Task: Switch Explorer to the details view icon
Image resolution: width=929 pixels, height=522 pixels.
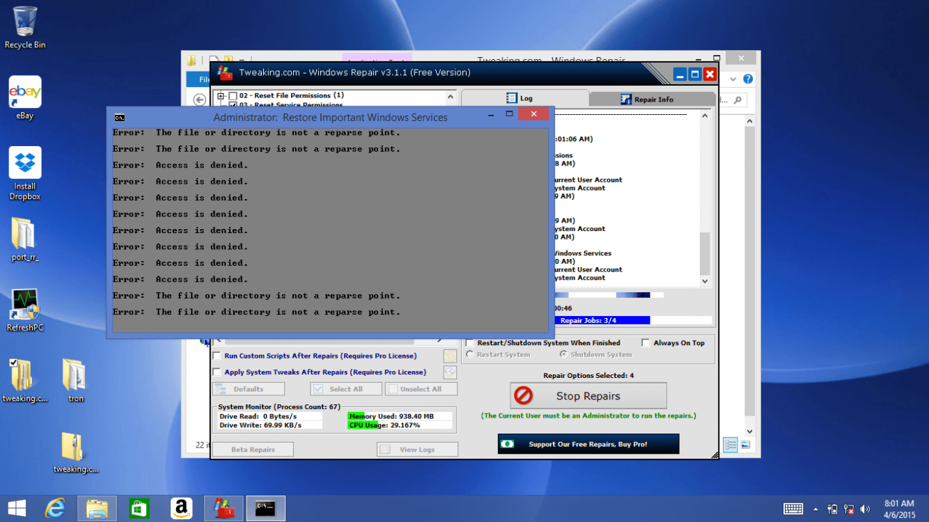Action: coord(730,445)
